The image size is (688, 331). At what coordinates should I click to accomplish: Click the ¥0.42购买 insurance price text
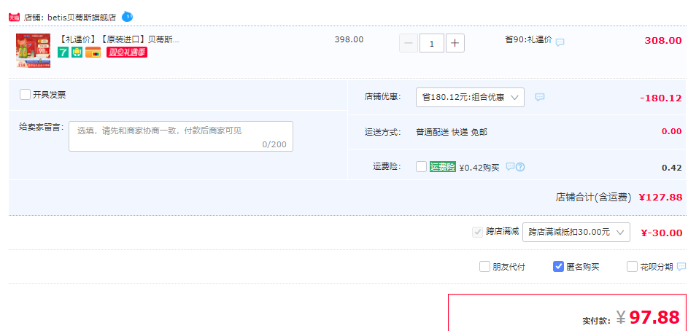click(479, 167)
